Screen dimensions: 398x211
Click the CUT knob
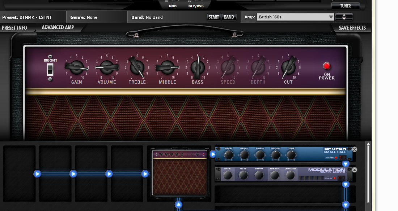[288, 67]
